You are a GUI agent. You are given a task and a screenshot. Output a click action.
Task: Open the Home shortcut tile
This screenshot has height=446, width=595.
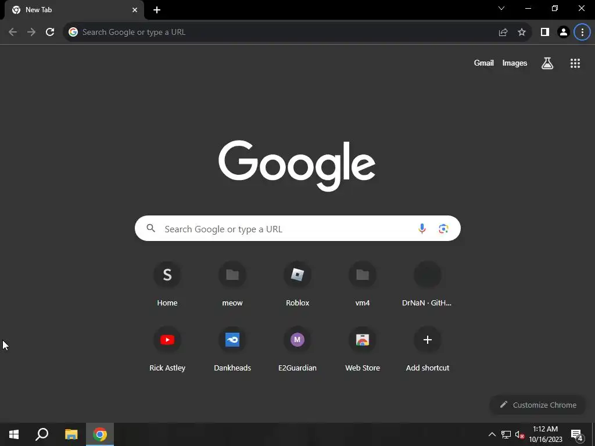(x=167, y=284)
